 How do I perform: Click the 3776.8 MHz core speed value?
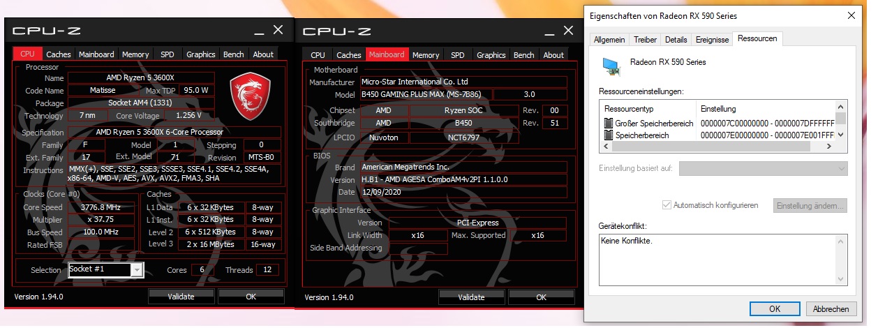(x=102, y=207)
